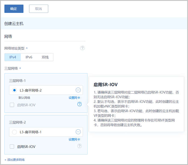
Task: Enable 启用SR-IOV checkbox in 三层网络-2
Action: click(x=12, y=146)
